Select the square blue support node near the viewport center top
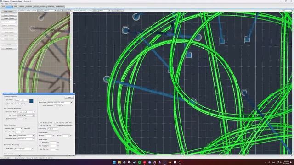Viewport: 294px width, 165px height. tap(189, 55)
